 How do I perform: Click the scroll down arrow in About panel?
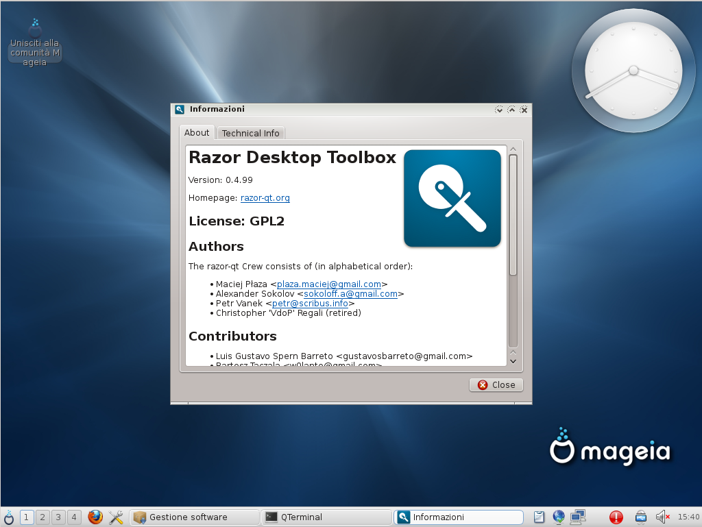pos(513,360)
